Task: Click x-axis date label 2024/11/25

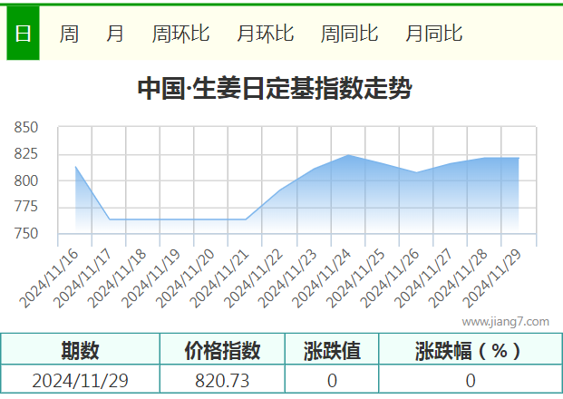Action: click(355, 278)
